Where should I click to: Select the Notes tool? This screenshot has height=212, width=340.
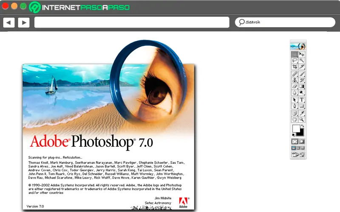pyautogui.click(x=295, y=113)
